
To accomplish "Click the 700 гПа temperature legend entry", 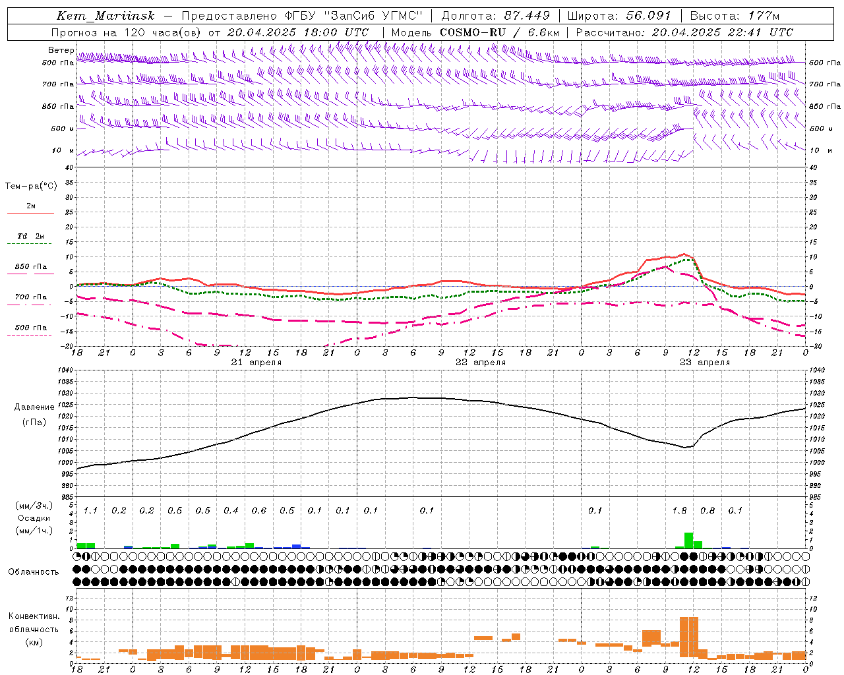I will click(31, 297).
